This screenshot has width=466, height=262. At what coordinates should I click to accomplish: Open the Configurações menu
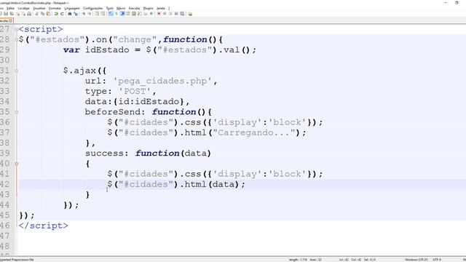(x=92, y=8)
